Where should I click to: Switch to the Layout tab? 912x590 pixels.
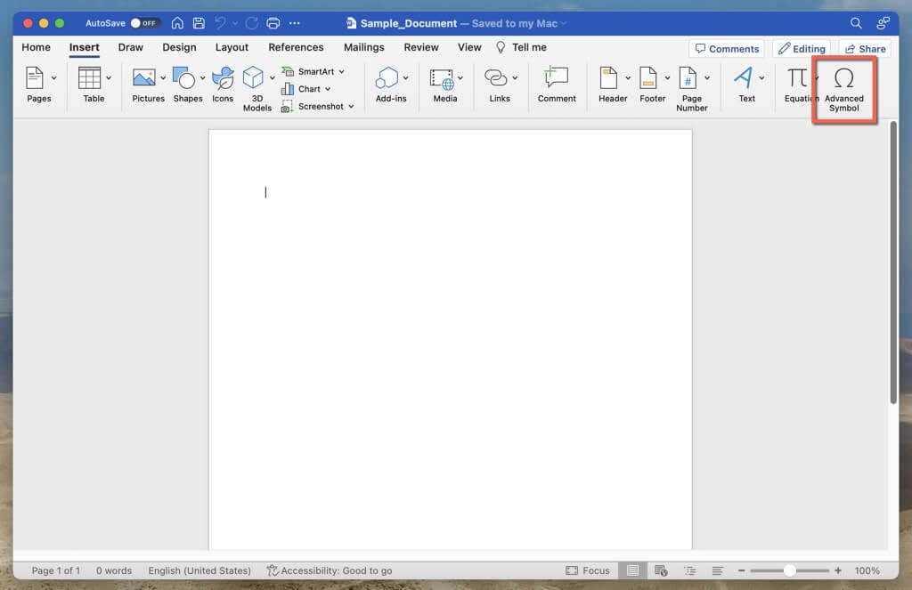tap(232, 48)
